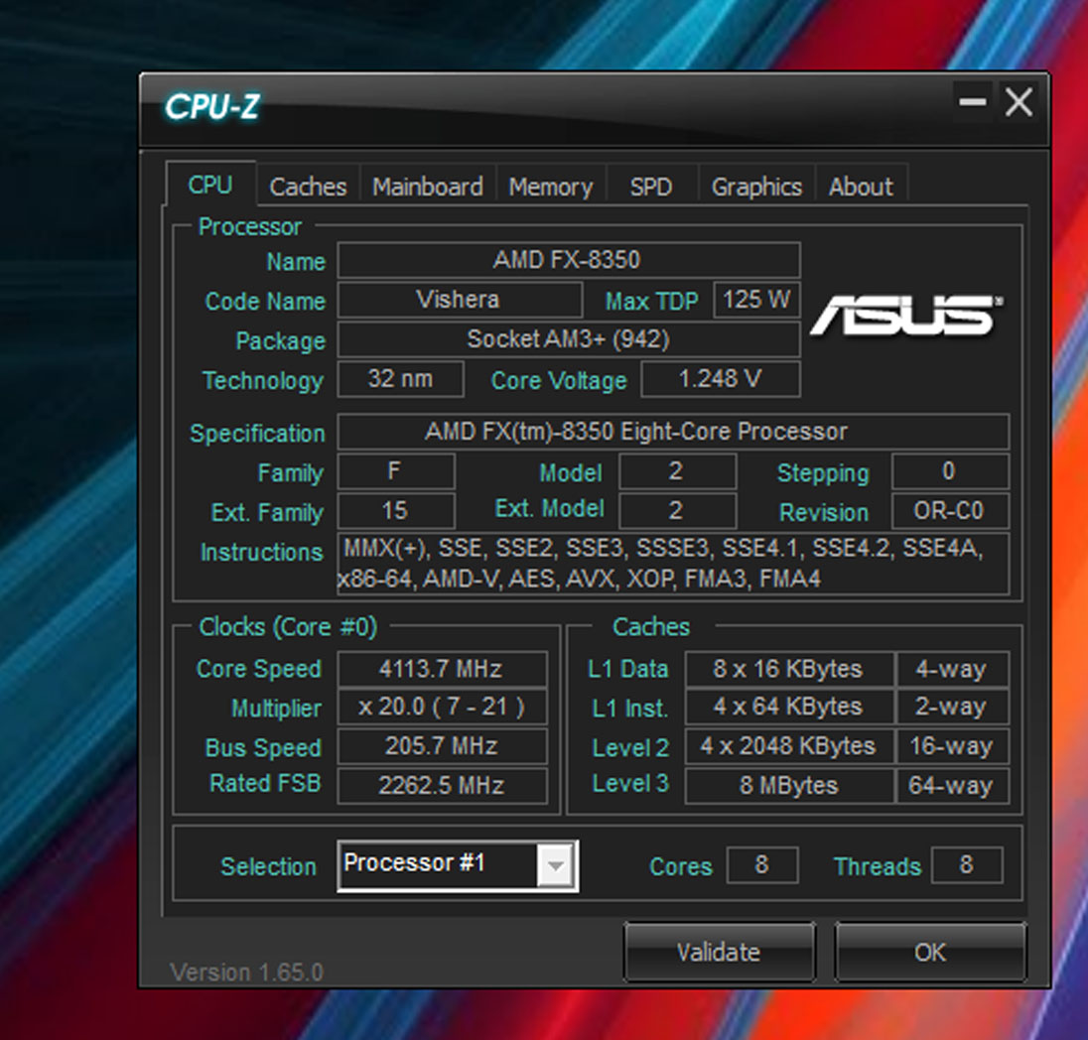Click the Model value box

(677, 471)
